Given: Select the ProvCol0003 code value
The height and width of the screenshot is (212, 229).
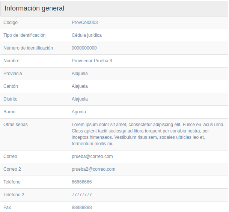Looking at the screenshot, I should [x=84, y=23].
